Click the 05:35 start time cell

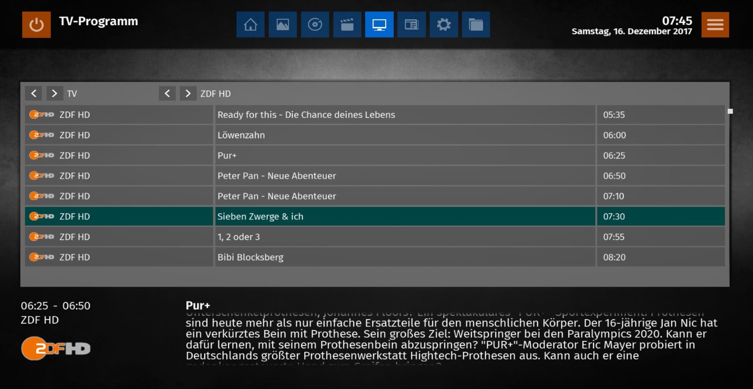point(661,115)
